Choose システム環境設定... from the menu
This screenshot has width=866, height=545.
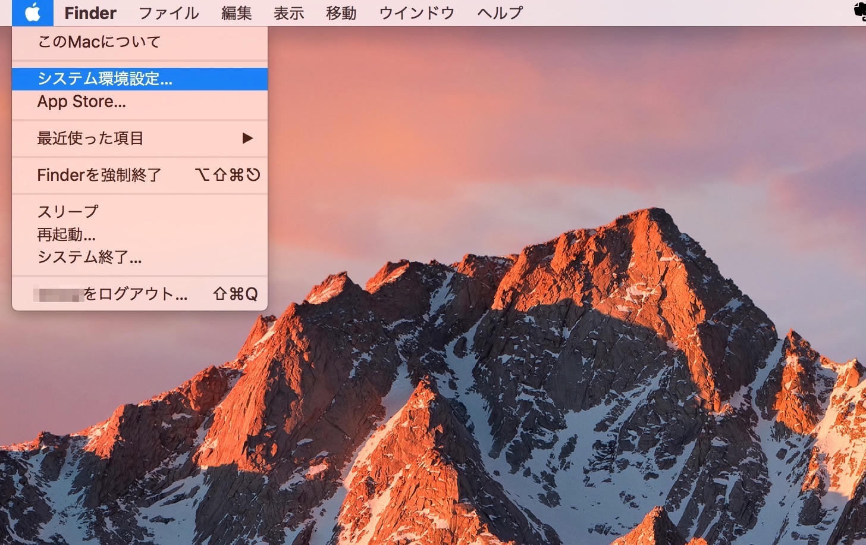point(140,79)
